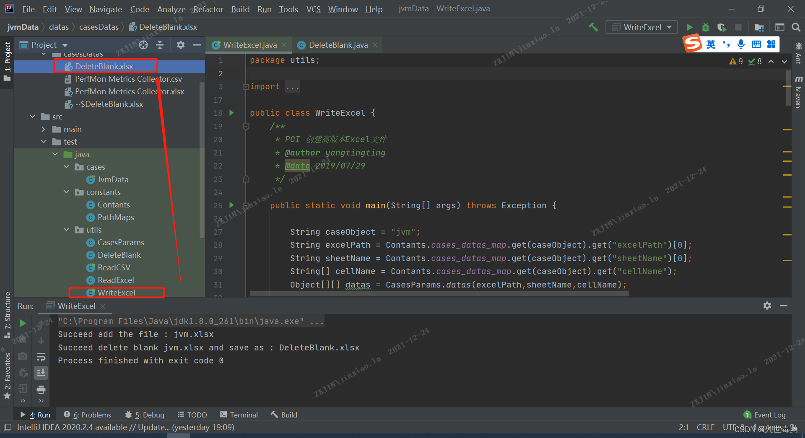This screenshot has width=805, height=438.
Task: Start debugging with the bug icon
Action: click(706, 27)
